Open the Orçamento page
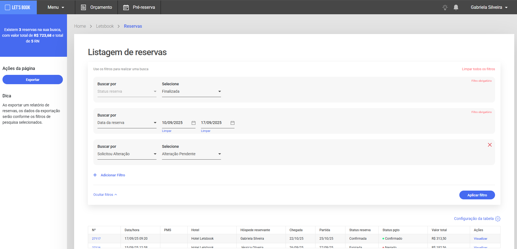 (96, 7)
